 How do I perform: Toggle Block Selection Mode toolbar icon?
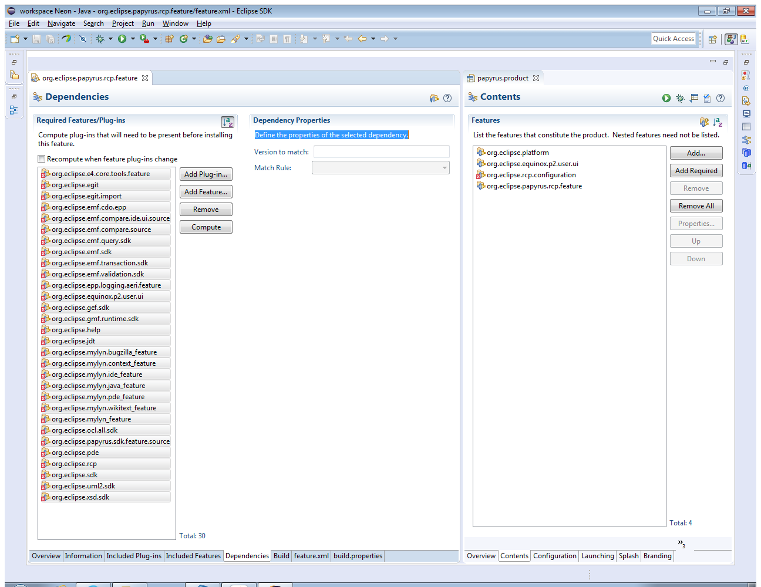(274, 39)
